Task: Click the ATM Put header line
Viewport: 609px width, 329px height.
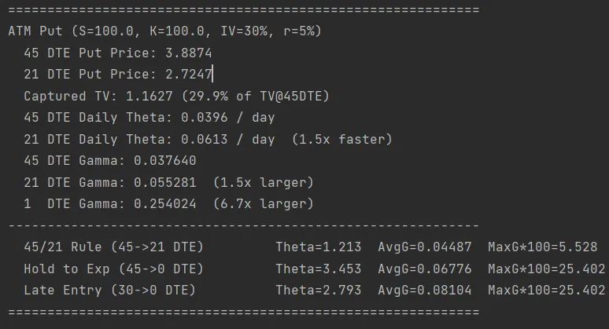Action: pos(164,31)
